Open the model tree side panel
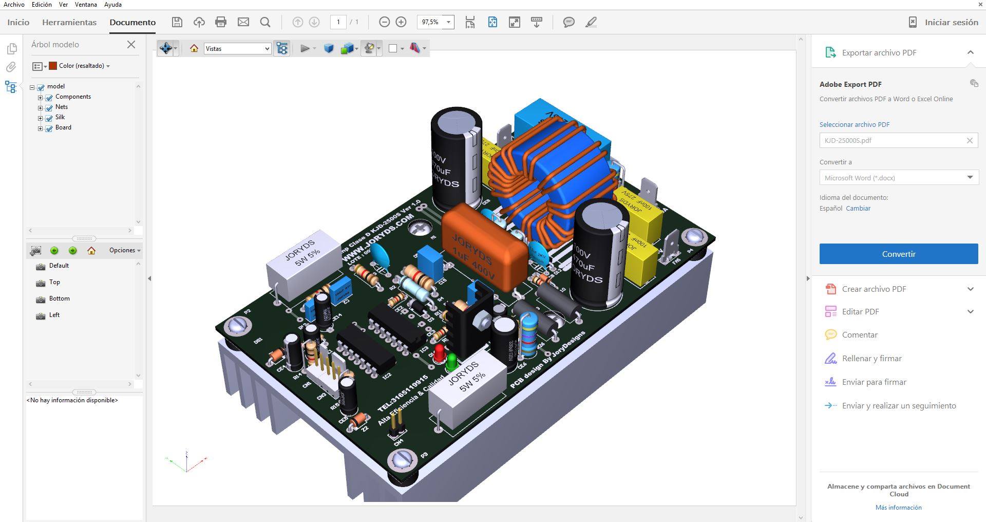Screen dimensions: 986x522 coord(11,87)
